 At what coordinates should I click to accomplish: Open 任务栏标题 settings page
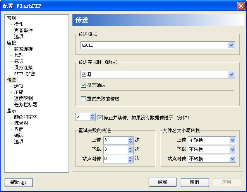coord(26,105)
